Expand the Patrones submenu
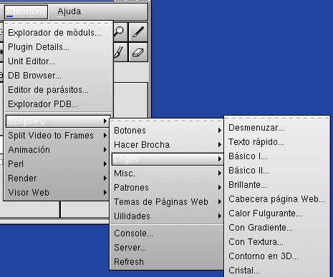 pyautogui.click(x=168, y=188)
